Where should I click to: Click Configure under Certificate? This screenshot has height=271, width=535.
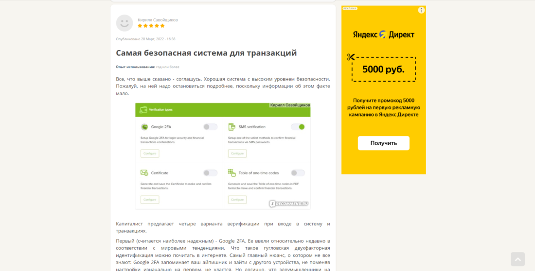click(x=150, y=200)
